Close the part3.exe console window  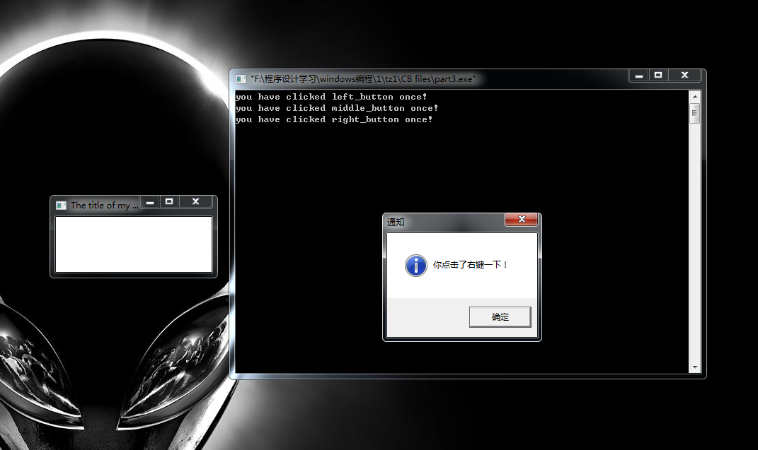click(684, 76)
